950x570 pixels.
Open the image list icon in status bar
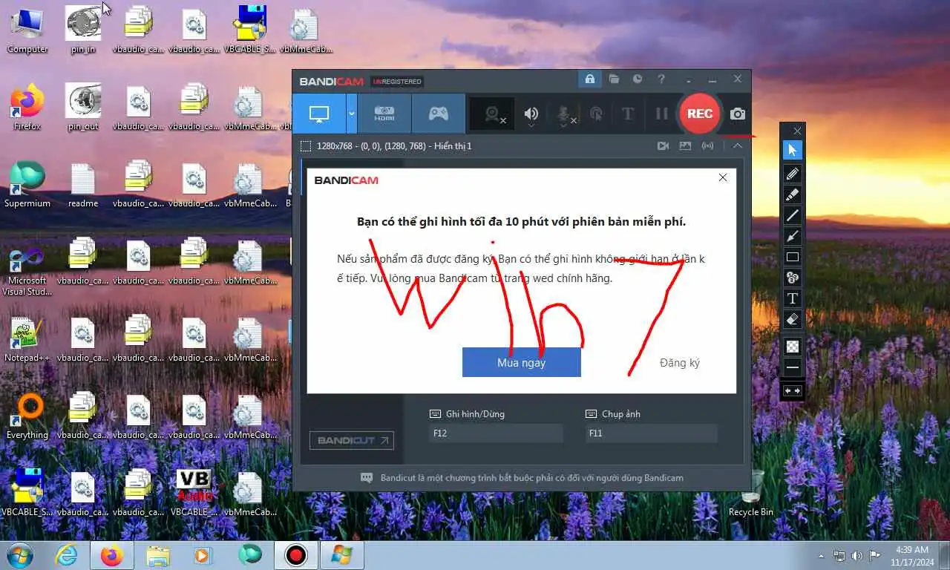point(685,146)
